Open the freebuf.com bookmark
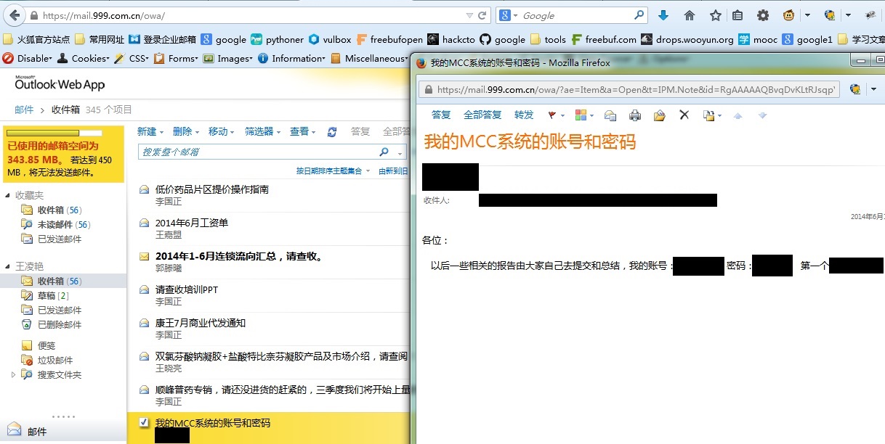This screenshot has height=444, width=885. tap(605, 40)
